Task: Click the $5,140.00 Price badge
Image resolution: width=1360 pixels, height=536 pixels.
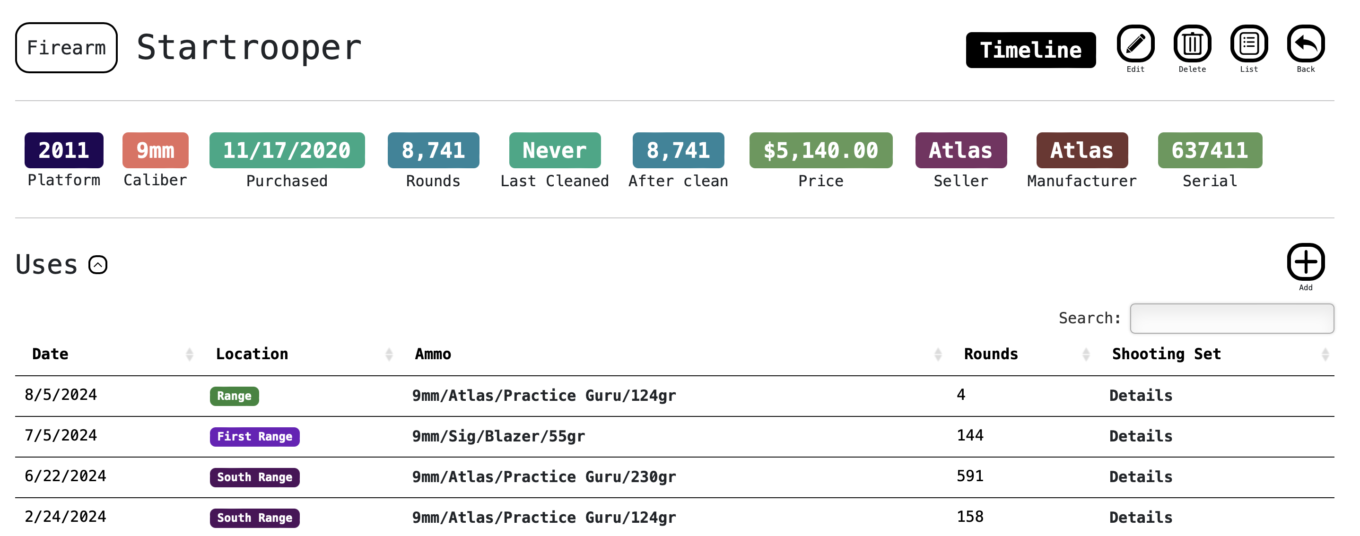Action: (820, 150)
